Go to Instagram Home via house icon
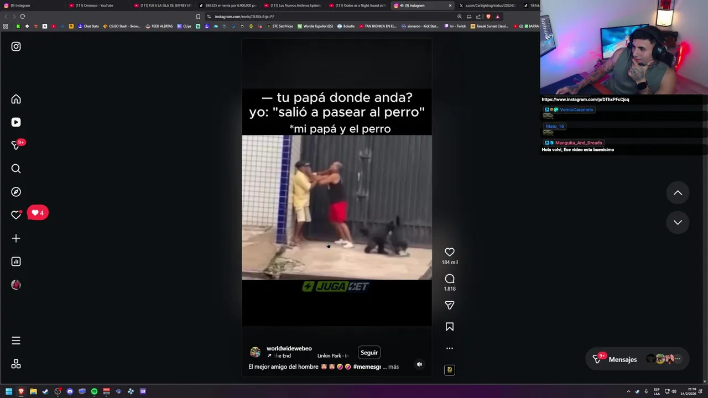This screenshot has width=708, height=398. tap(16, 99)
